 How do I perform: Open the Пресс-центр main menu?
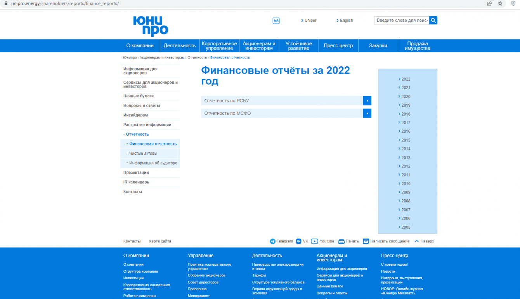(338, 46)
